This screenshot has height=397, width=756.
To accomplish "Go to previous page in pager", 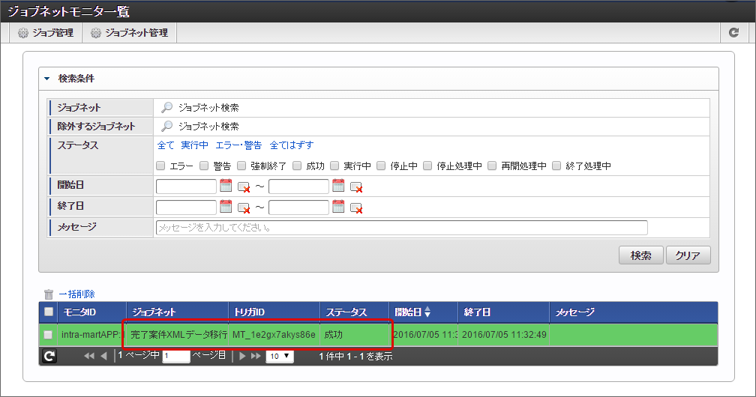I will coord(103,356).
